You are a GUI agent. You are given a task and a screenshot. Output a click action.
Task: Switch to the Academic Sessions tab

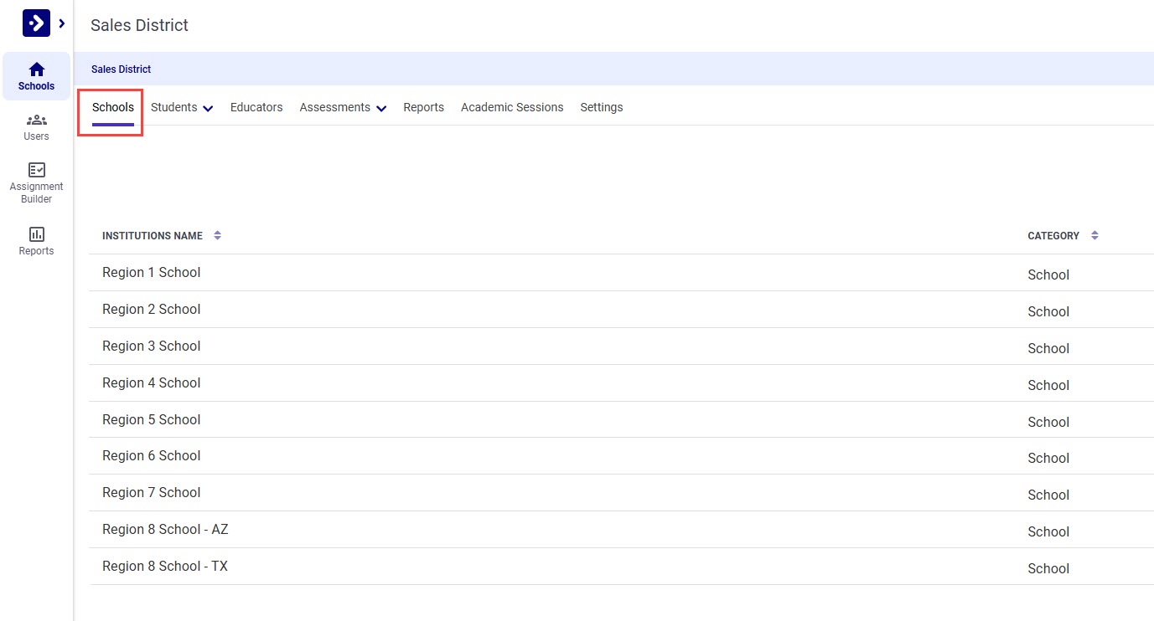[512, 107]
